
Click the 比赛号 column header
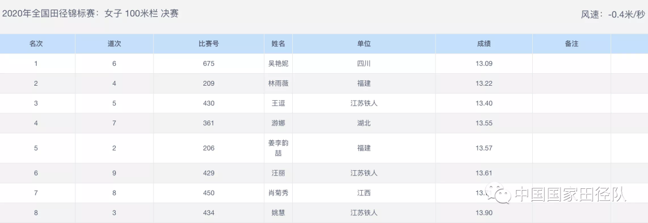(x=209, y=44)
